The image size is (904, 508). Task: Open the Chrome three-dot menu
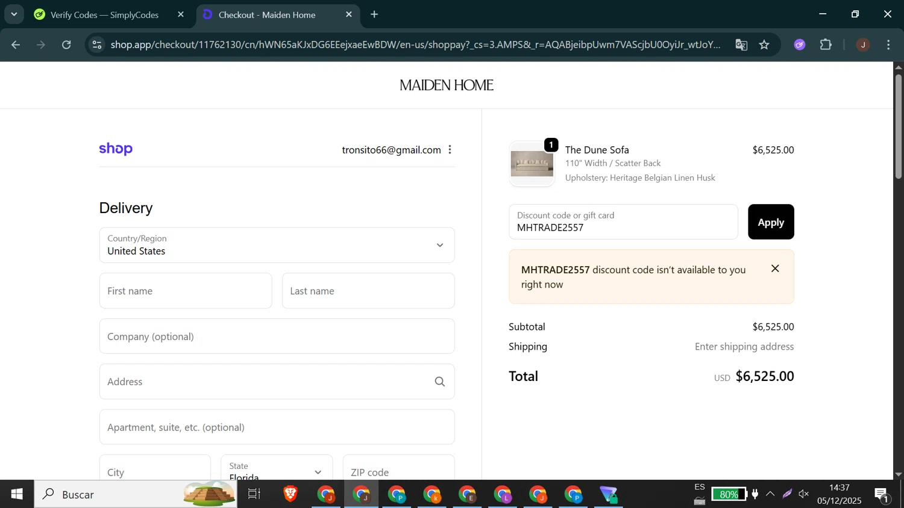coord(889,45)
